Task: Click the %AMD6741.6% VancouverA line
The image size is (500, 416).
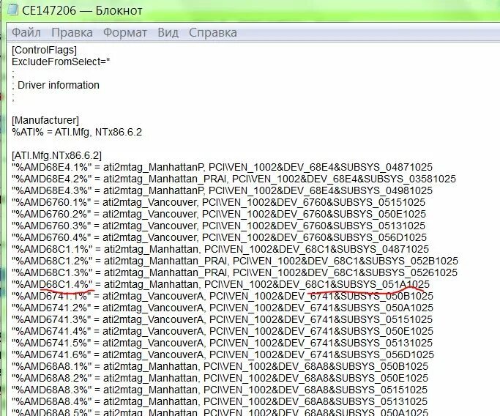Action: [223, 354]
